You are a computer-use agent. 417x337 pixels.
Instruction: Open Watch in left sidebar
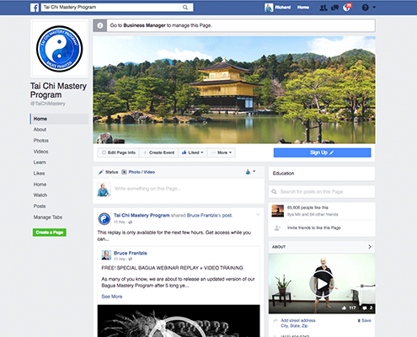(40, 195)
